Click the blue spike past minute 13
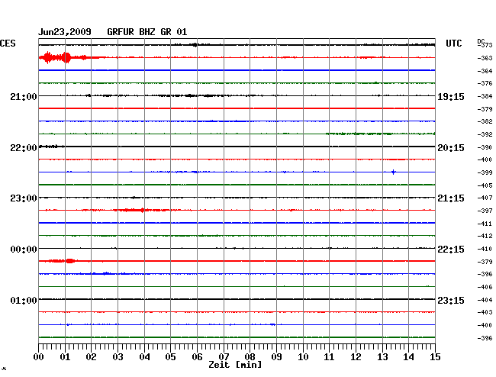Image resolution: width=496 pixels, height=377 pixels. (x=393, y=172)
